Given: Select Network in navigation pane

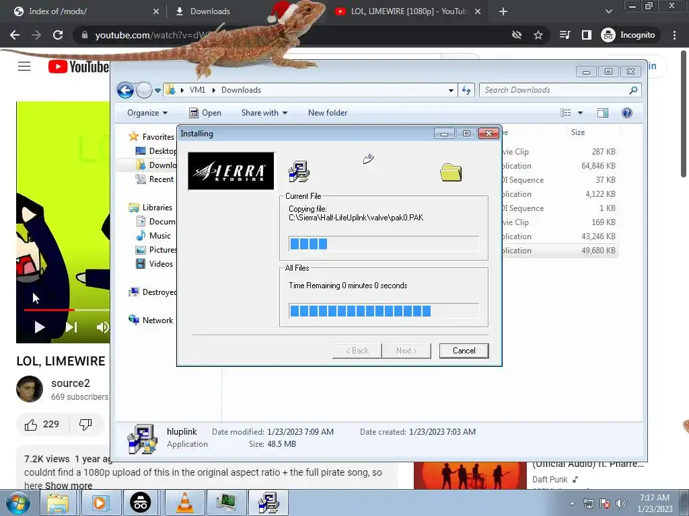Looking at the screenshot, I should [x=151, y=320].
